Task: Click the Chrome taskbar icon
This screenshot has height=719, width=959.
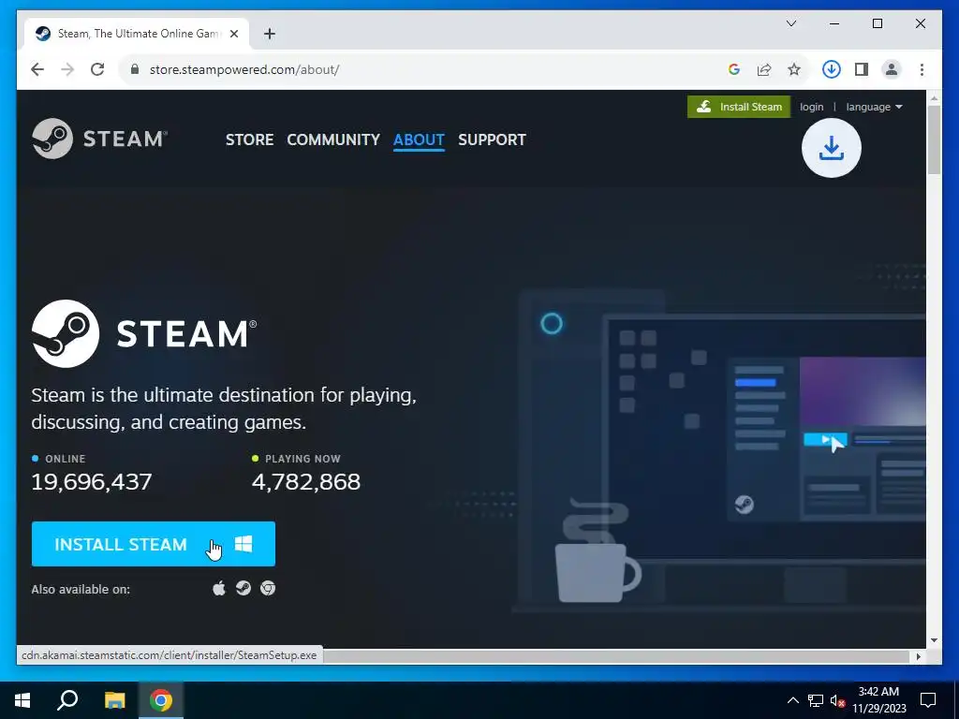Action: [161, 700]
